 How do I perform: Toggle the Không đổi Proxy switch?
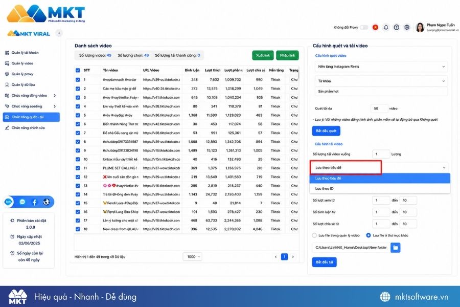click(364, 27)
